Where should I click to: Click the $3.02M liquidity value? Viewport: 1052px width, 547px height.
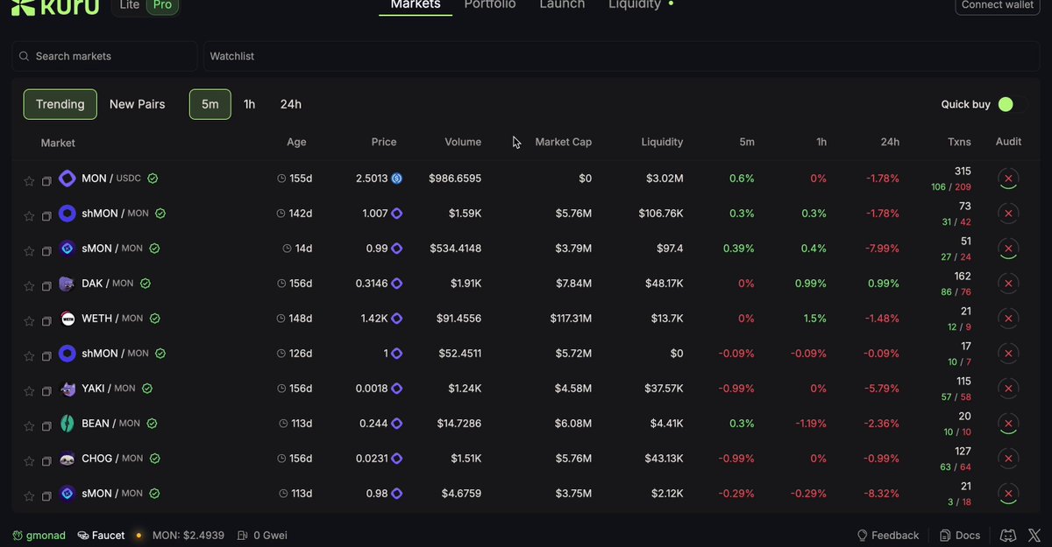pos(665,179)
